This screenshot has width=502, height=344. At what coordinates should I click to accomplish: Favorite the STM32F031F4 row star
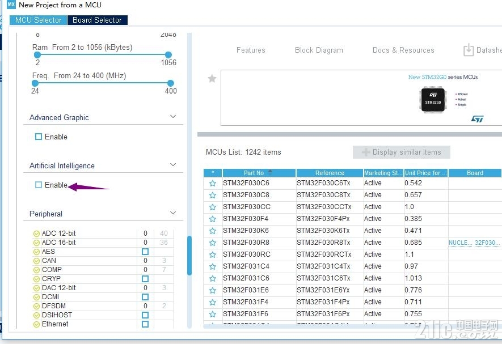[213, 302]
